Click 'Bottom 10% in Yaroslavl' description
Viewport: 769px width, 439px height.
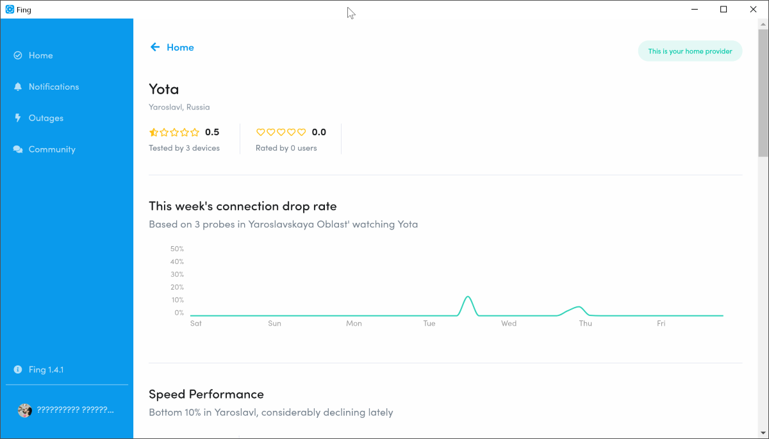(x=271, y=413)
